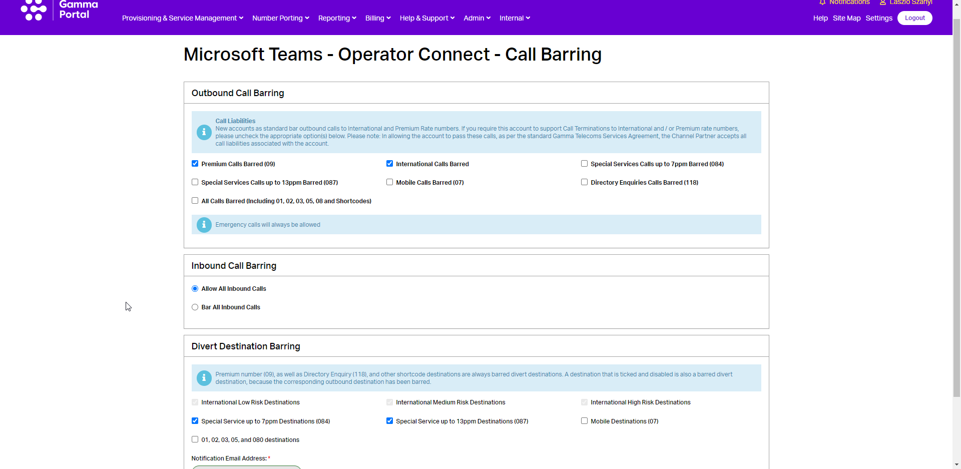Click the Gamma Portal logo
The height and width of the screenshot is (469, 961).
coord(59,10)
